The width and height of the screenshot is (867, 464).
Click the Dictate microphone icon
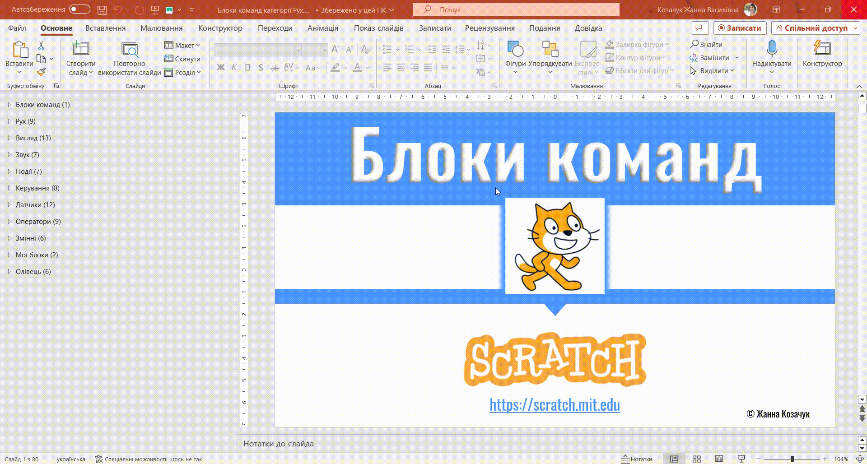[x=772, y=49]
